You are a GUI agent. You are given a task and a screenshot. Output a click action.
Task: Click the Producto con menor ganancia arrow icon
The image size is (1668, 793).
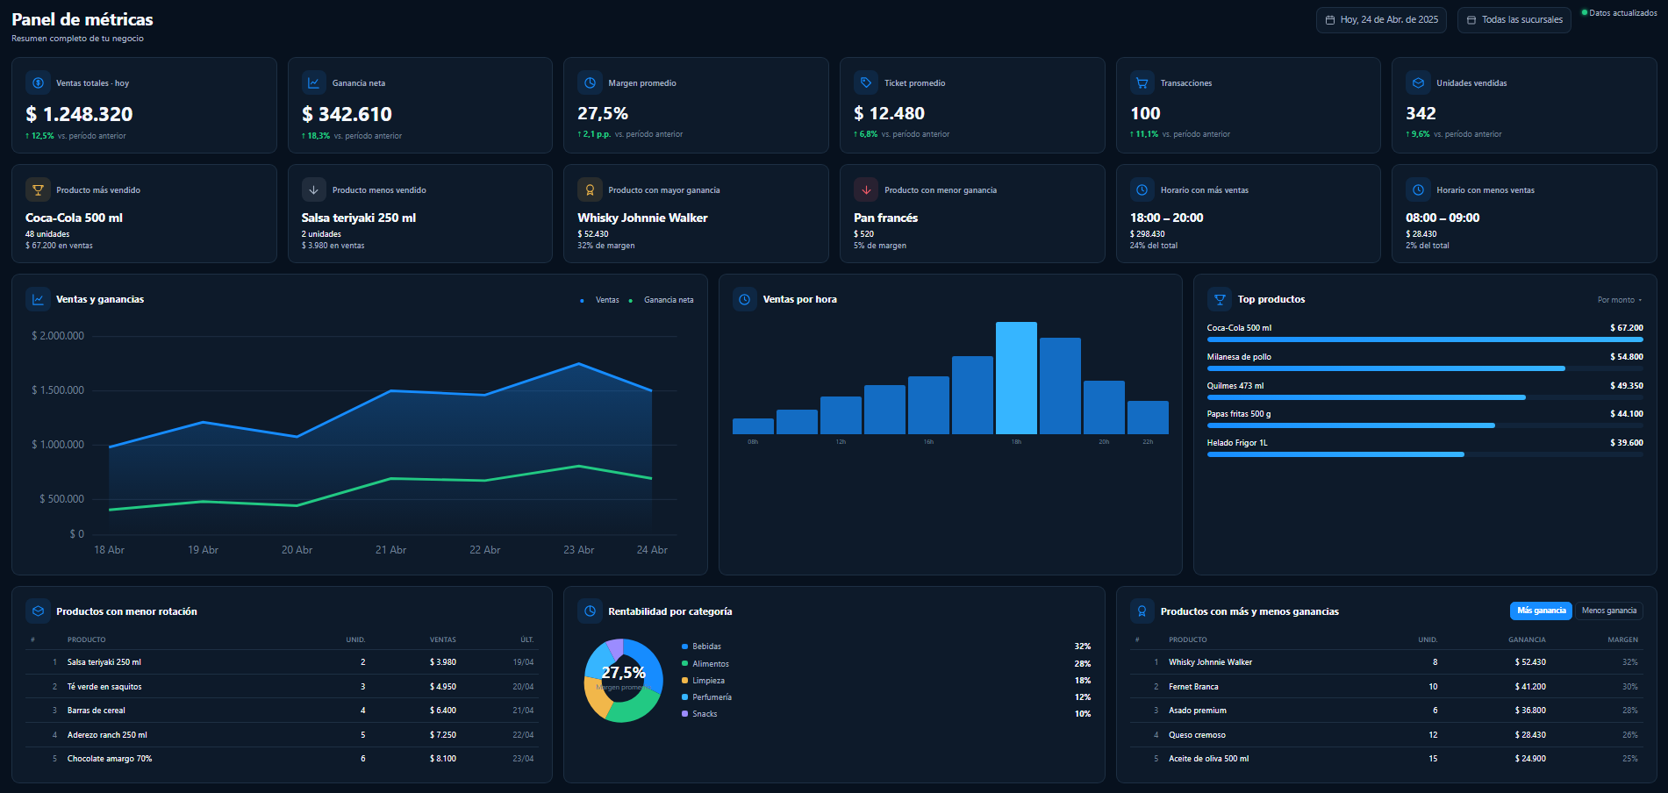[866, 189]
